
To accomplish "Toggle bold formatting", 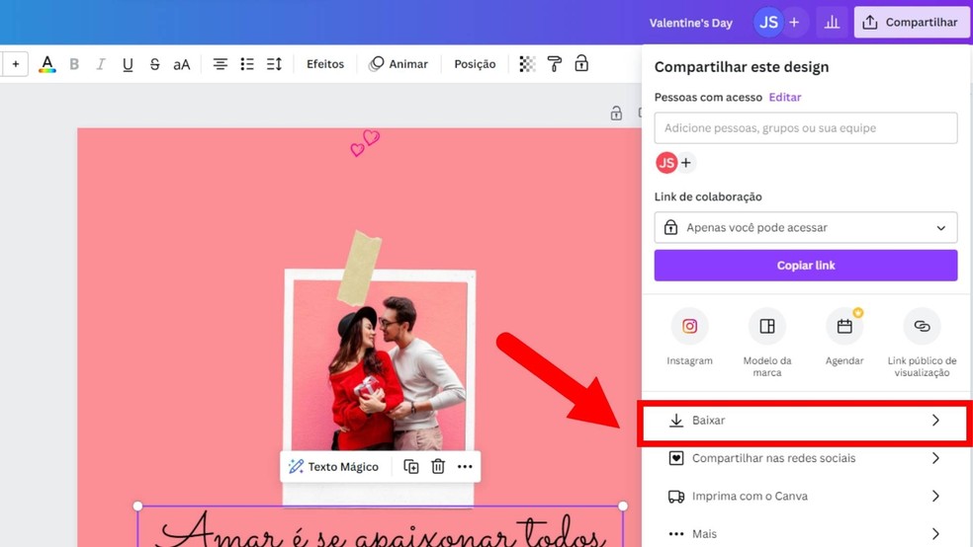I will [74, 64].
